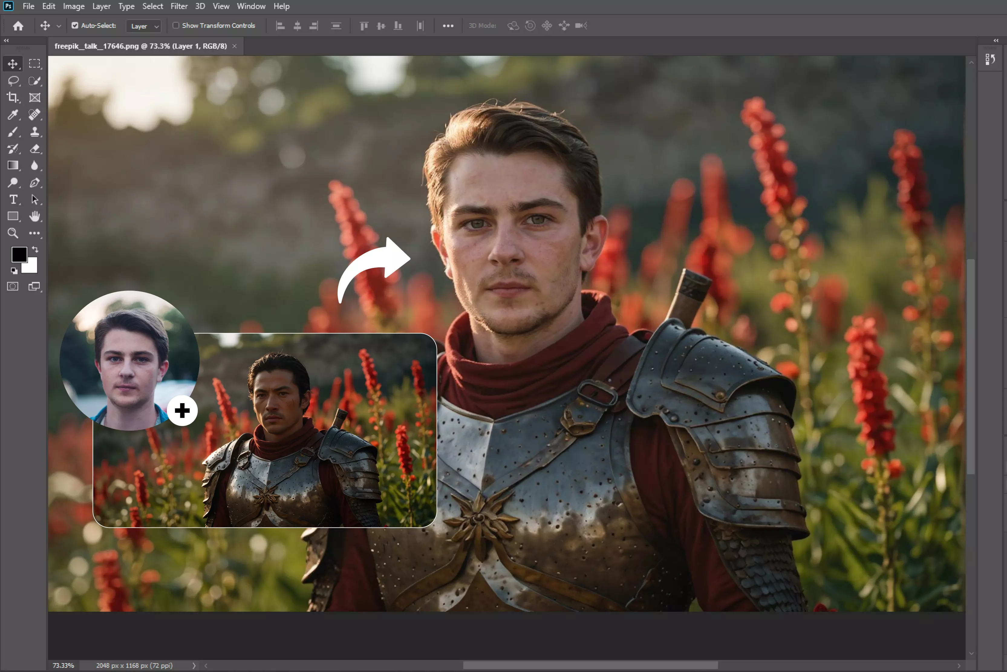Select the Blur tool
1007x672 pixels.
[x=35, y=165]
